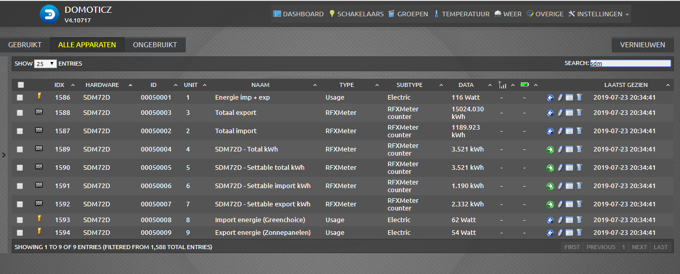Open the Weer page
Screen dimensions: 680x274
[x=508, y=14]
